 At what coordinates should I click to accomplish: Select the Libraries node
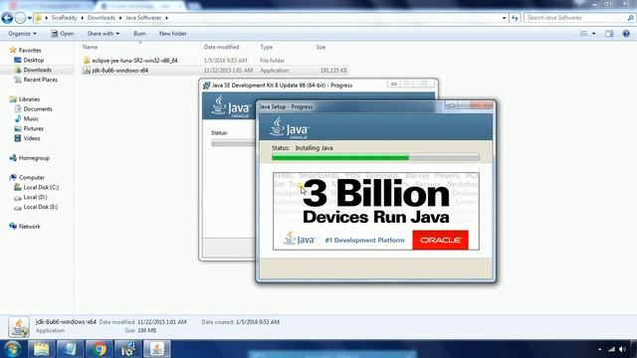pyautogui.click(x=25, y=99)
